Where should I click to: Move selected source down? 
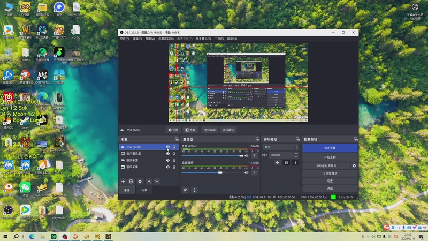coord(157,182)
